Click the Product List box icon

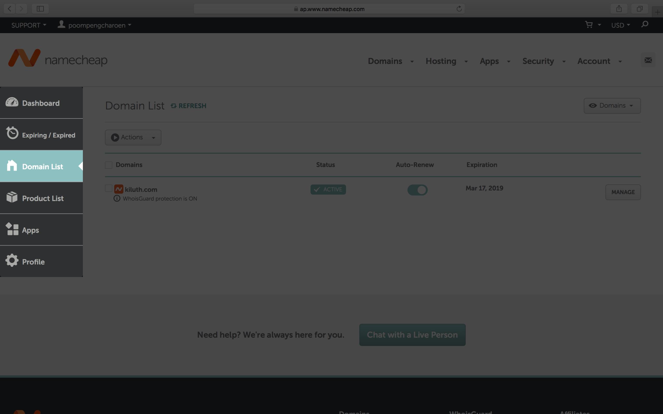[x=12, y=197]
